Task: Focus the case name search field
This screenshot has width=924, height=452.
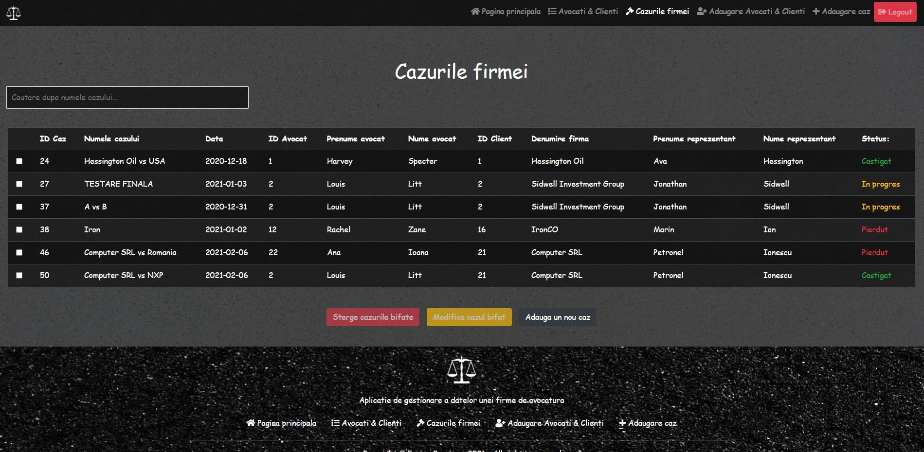Action: (x=127, y=97)
